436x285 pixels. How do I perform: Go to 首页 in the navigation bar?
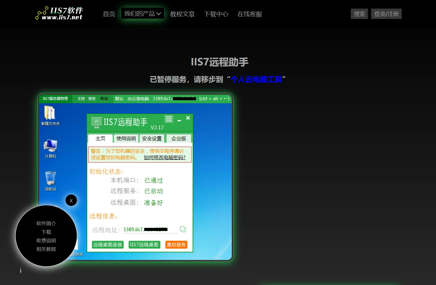click(109, 14)
